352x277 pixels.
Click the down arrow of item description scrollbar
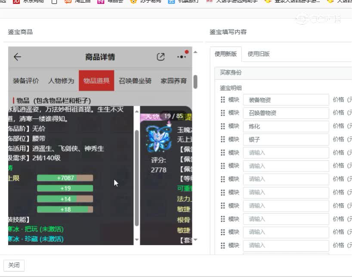137,240
